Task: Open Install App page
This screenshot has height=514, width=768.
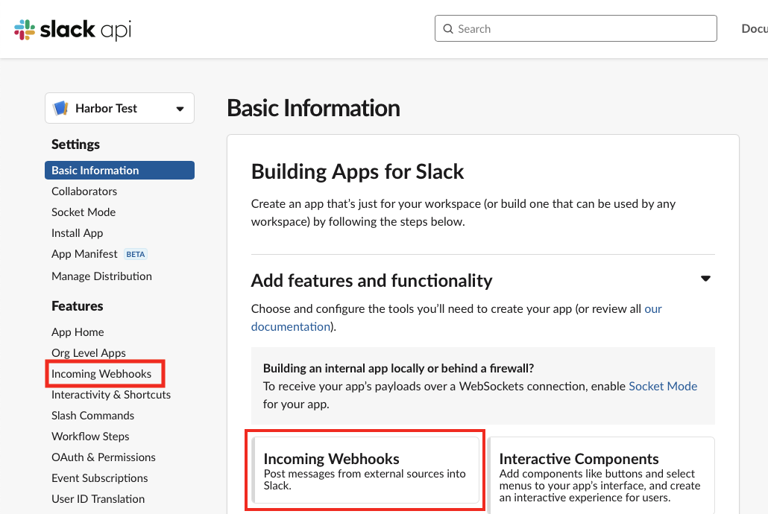Action: click(x=78, y=233)
